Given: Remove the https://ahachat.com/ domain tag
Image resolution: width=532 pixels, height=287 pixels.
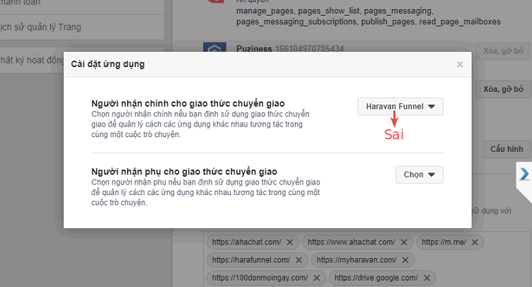Looking at the screenshot, I should coord(290,242).
